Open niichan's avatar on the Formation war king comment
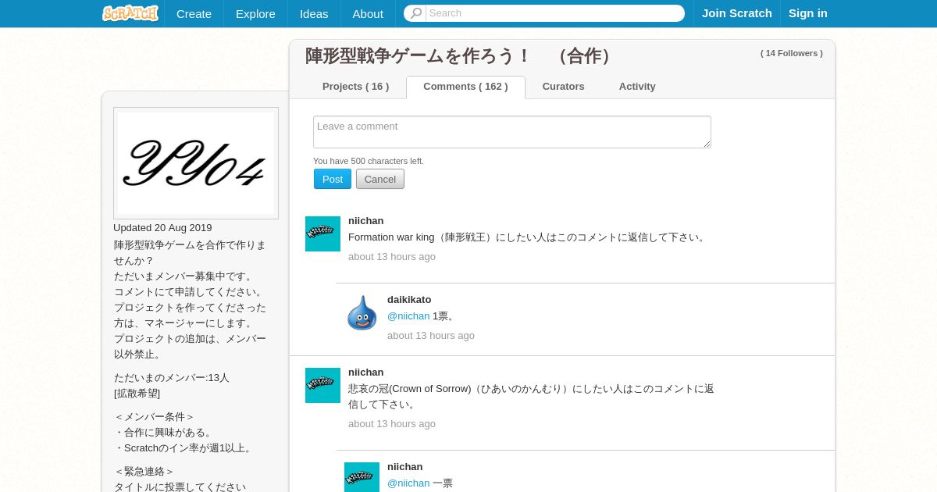The image size is (937, 492). pos(322,234)
